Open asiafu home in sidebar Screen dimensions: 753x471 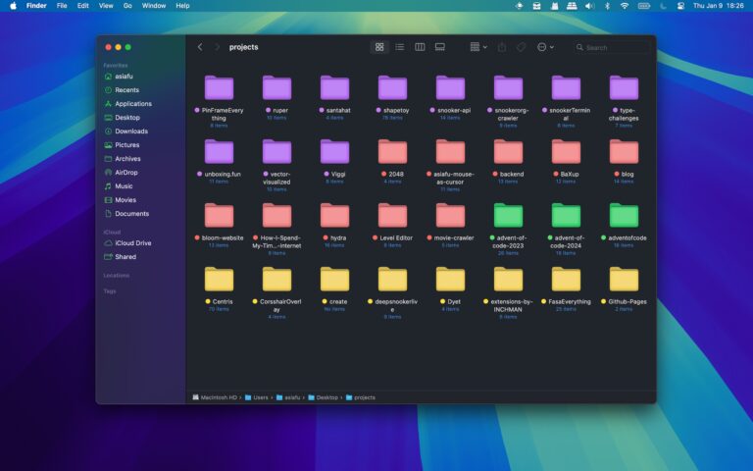[124, 77]
